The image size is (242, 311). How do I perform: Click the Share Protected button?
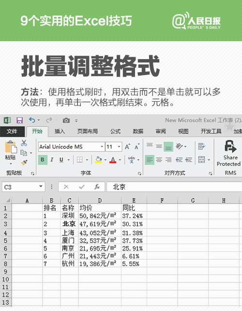pos(228,154)
